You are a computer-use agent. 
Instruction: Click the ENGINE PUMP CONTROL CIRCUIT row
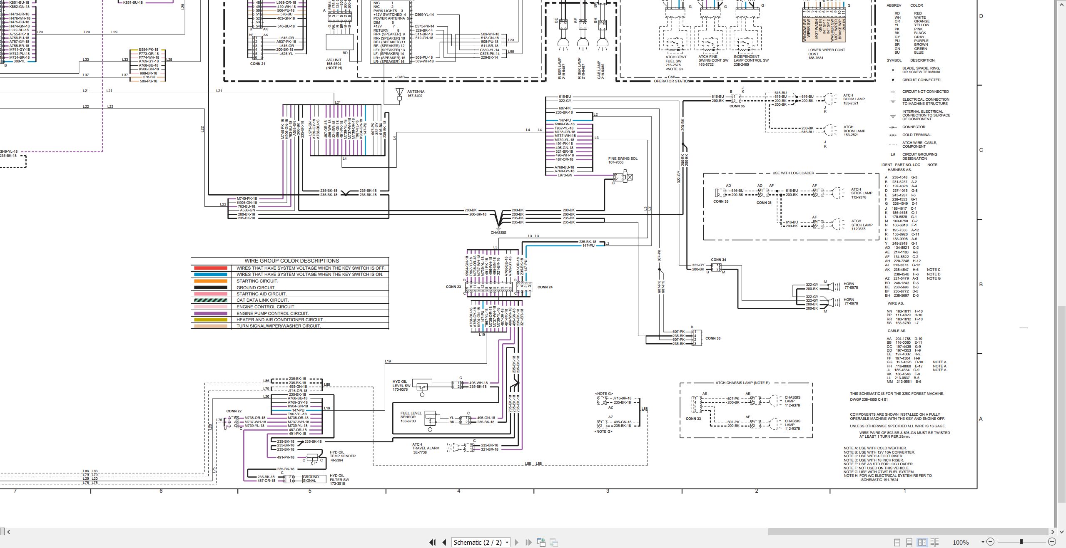[290, 313]
